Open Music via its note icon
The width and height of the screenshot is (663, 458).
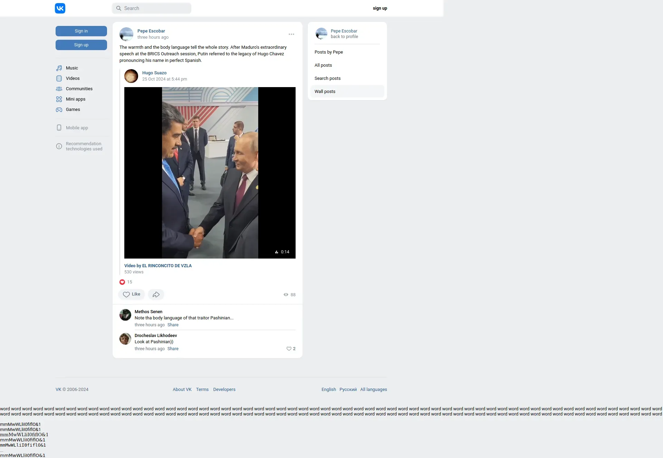click(x=59, y=68)
